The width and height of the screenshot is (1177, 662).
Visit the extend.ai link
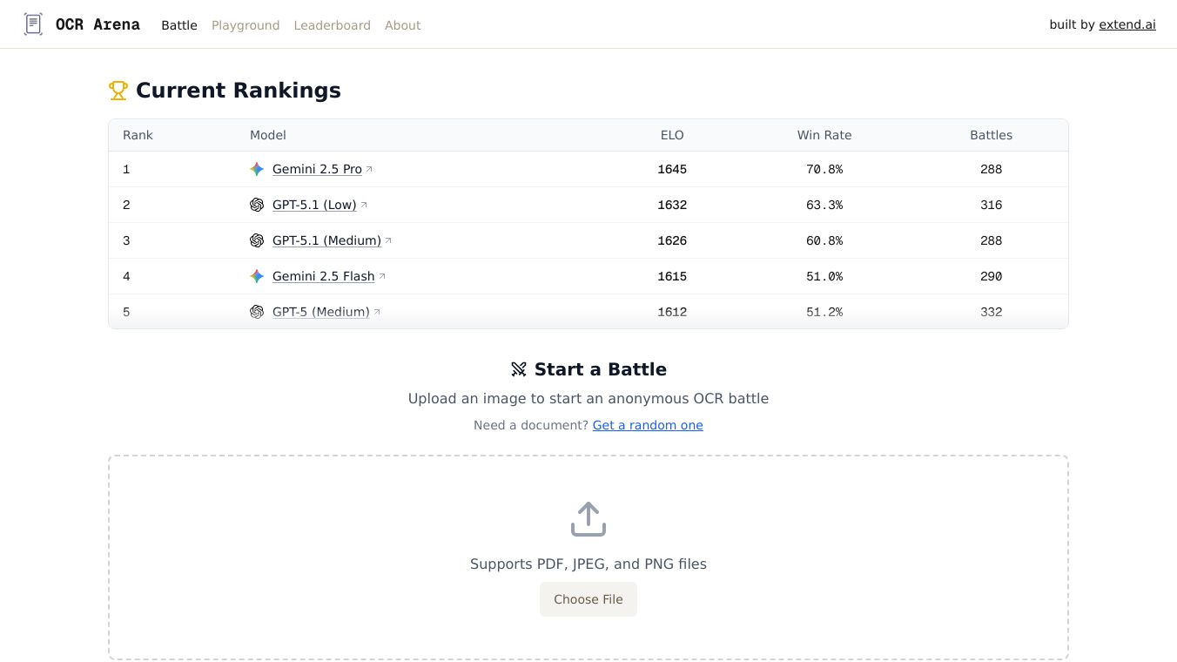[x=1127, y=24]
